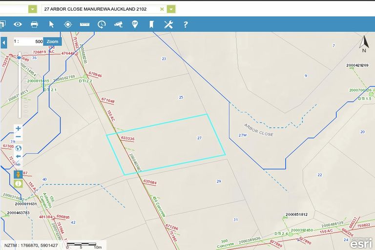Go to next map extent arrow

pyautogui.click(x=18, y=165)
